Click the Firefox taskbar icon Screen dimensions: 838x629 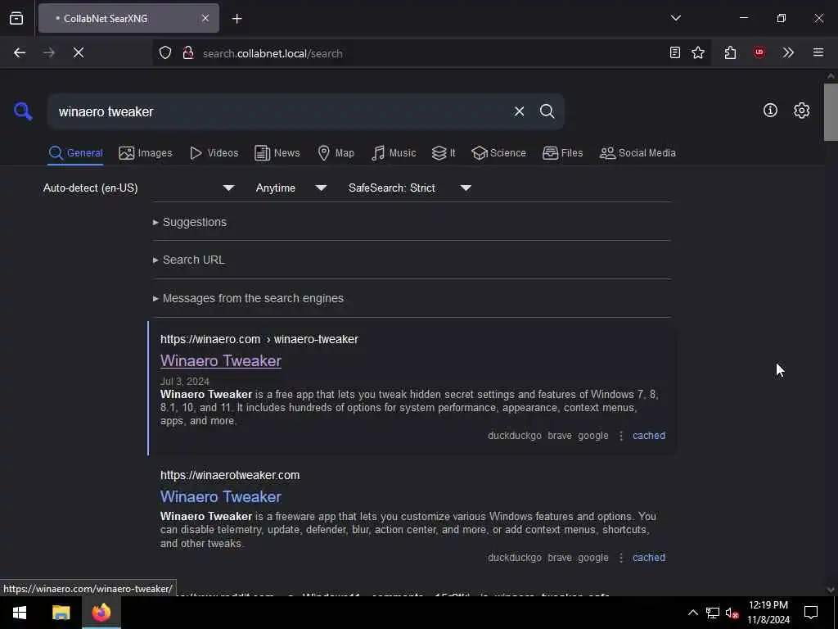[x=101, y=613]
